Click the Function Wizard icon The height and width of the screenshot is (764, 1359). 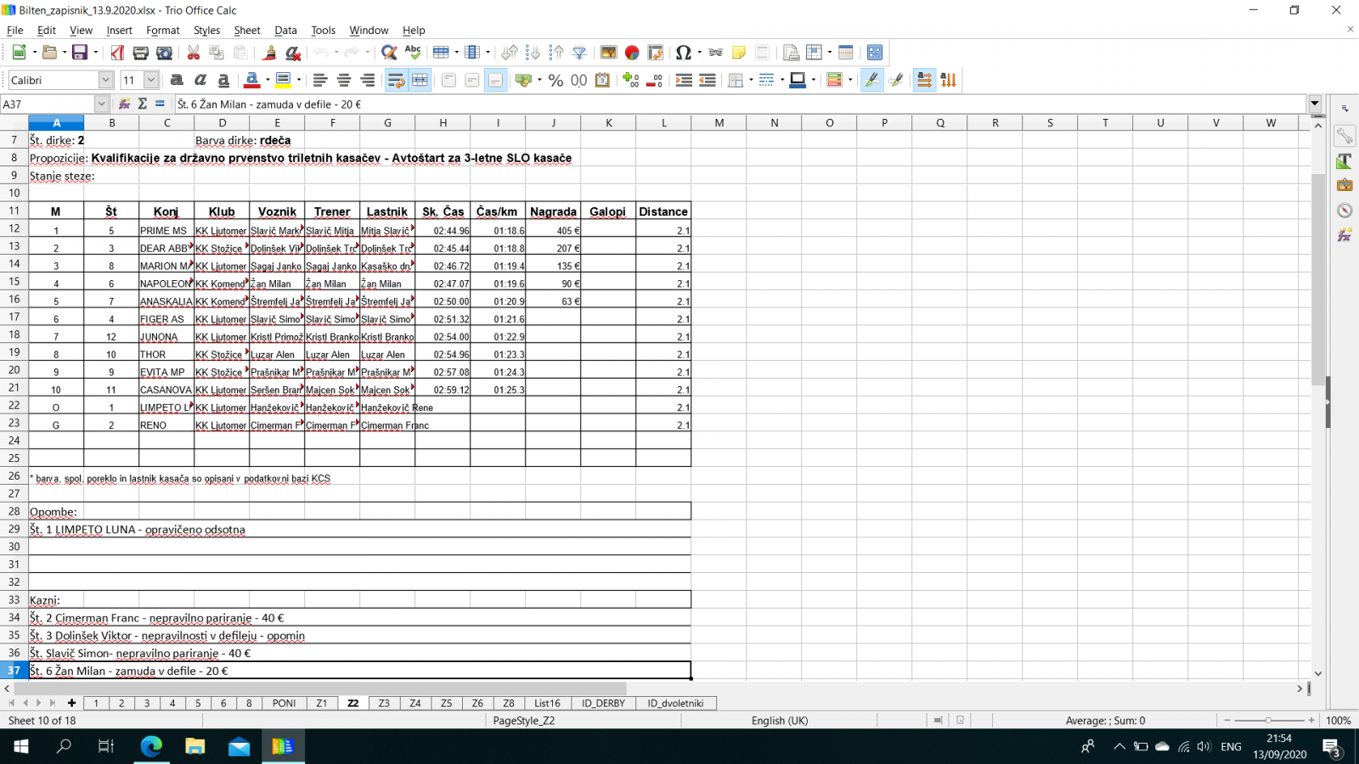click(124, 104)
